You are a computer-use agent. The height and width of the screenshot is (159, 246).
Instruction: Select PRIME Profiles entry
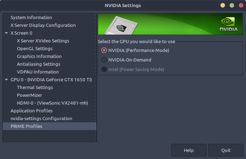click(x=49, y=126)
